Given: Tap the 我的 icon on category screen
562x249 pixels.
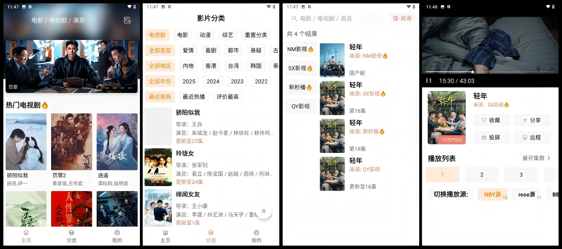Looking at the screenshot, I should [x=256, y=232].
